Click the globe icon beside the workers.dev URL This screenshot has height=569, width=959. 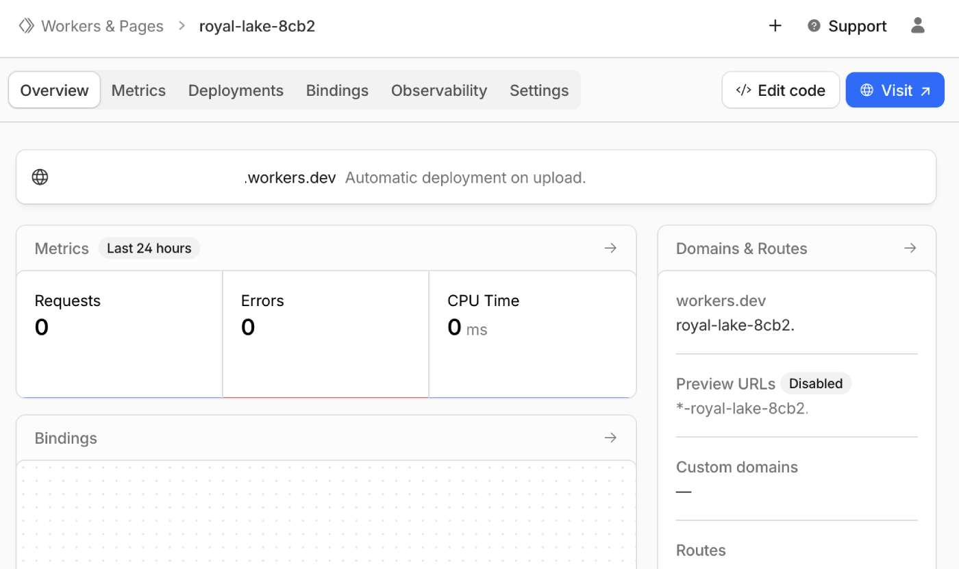coord(40,177)
